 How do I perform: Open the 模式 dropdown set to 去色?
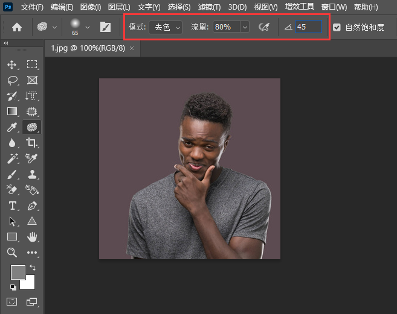click(166, 27)
